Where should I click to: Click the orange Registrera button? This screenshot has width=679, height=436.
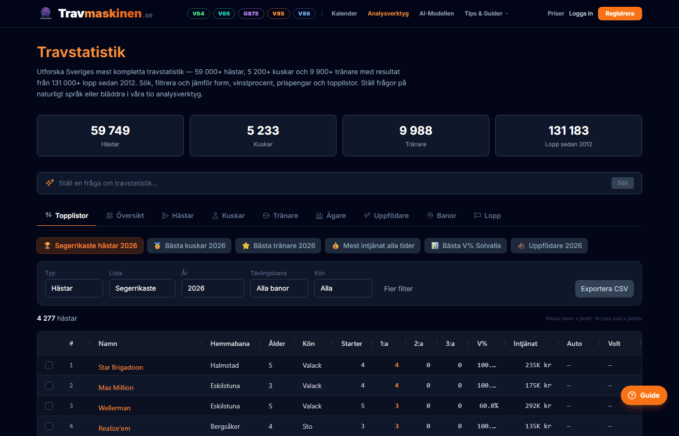click(x=619, y=14)
